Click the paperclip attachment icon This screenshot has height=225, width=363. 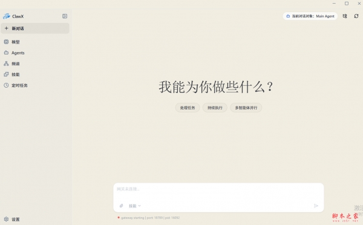click(121, 206)
